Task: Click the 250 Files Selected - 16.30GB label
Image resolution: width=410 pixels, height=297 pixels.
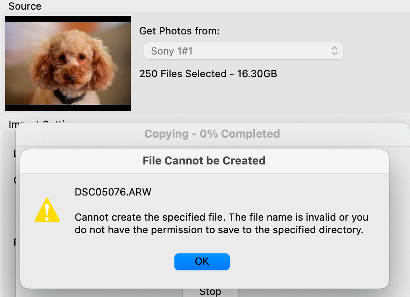Action: [x=208, y=74]
